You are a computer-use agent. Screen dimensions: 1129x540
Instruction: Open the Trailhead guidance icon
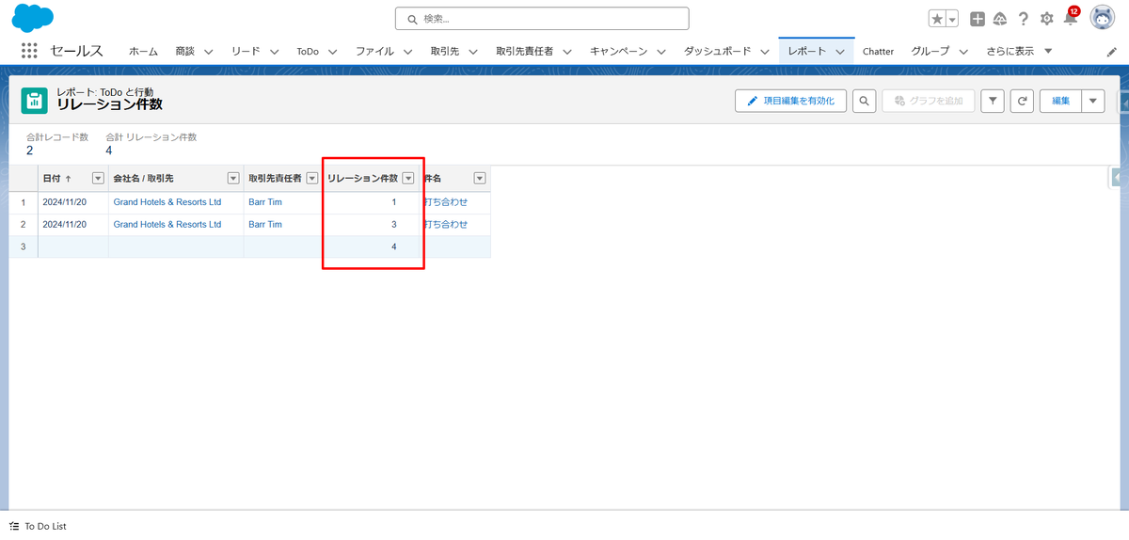point(1000,19)
